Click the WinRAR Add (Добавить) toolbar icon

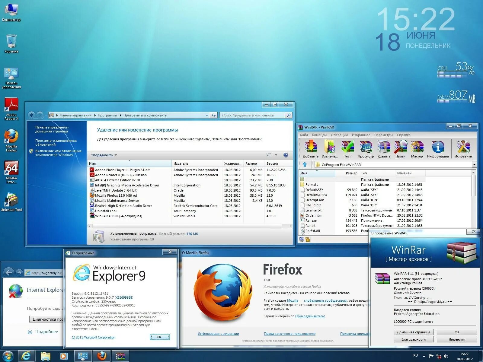point(310,149)
